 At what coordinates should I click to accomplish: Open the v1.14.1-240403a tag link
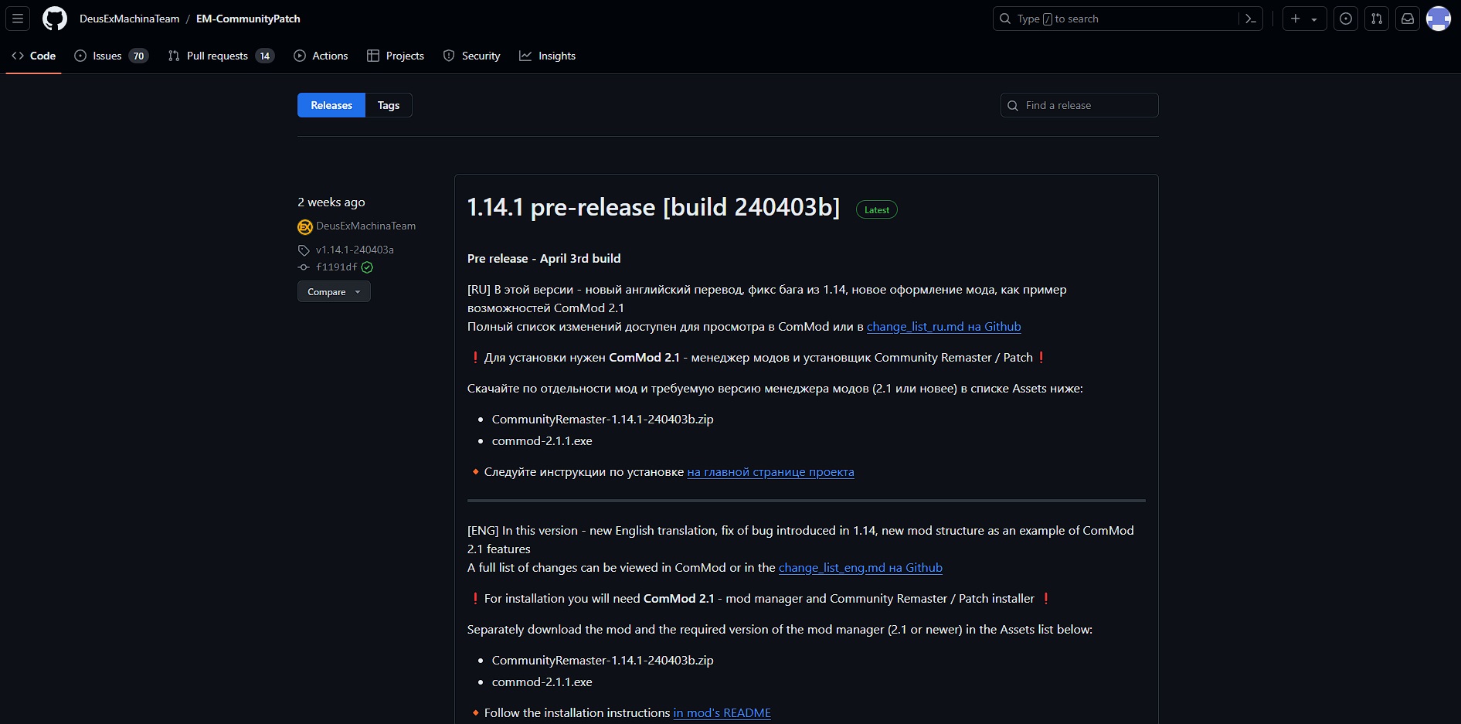(x=355, y=250)
